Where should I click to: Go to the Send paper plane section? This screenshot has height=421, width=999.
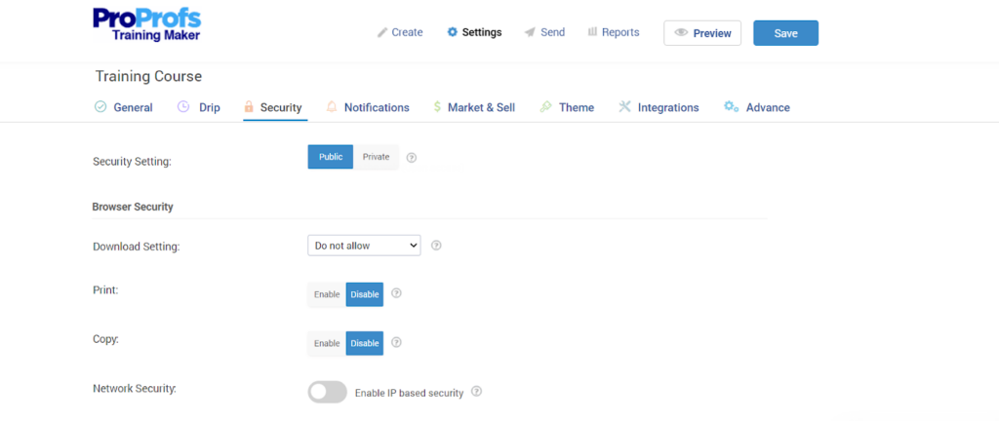pyautogui.click(x=544, y=32)
